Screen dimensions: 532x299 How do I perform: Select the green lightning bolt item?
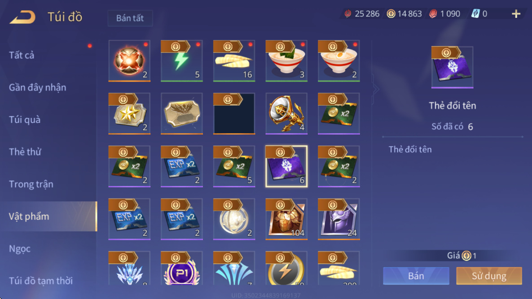tap(182, 61)
